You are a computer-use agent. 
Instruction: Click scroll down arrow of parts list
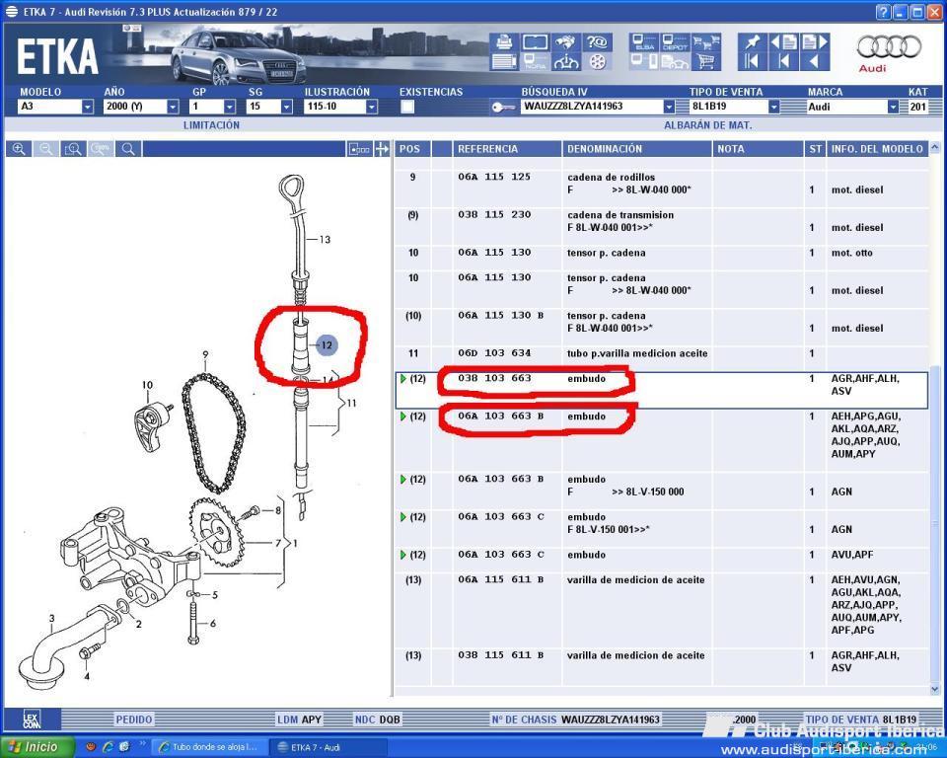tap(935, 689)
